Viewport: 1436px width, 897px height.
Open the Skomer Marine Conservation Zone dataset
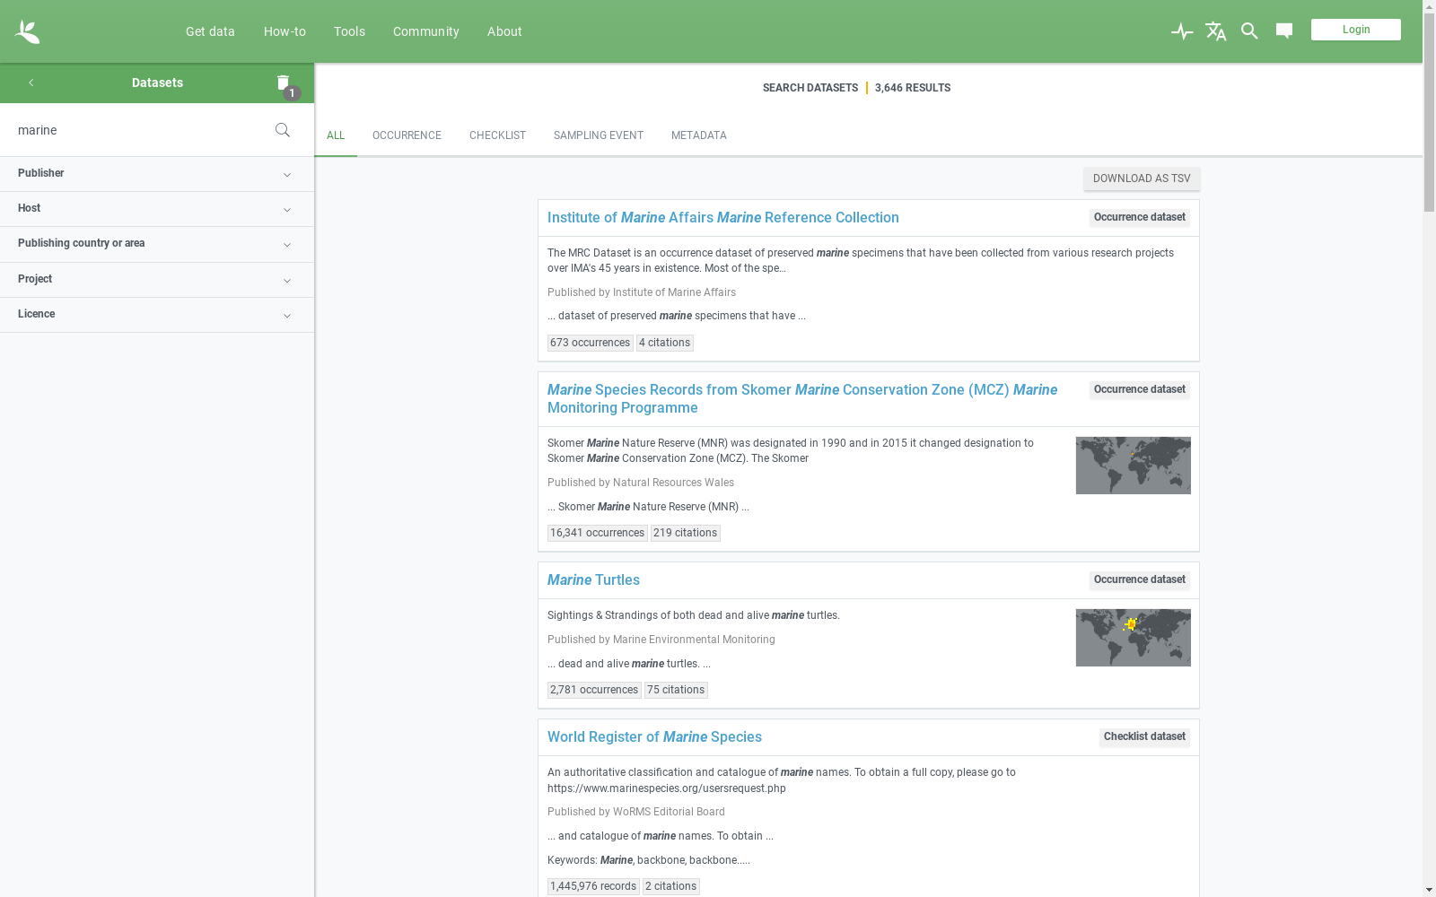tap(802, 399)
